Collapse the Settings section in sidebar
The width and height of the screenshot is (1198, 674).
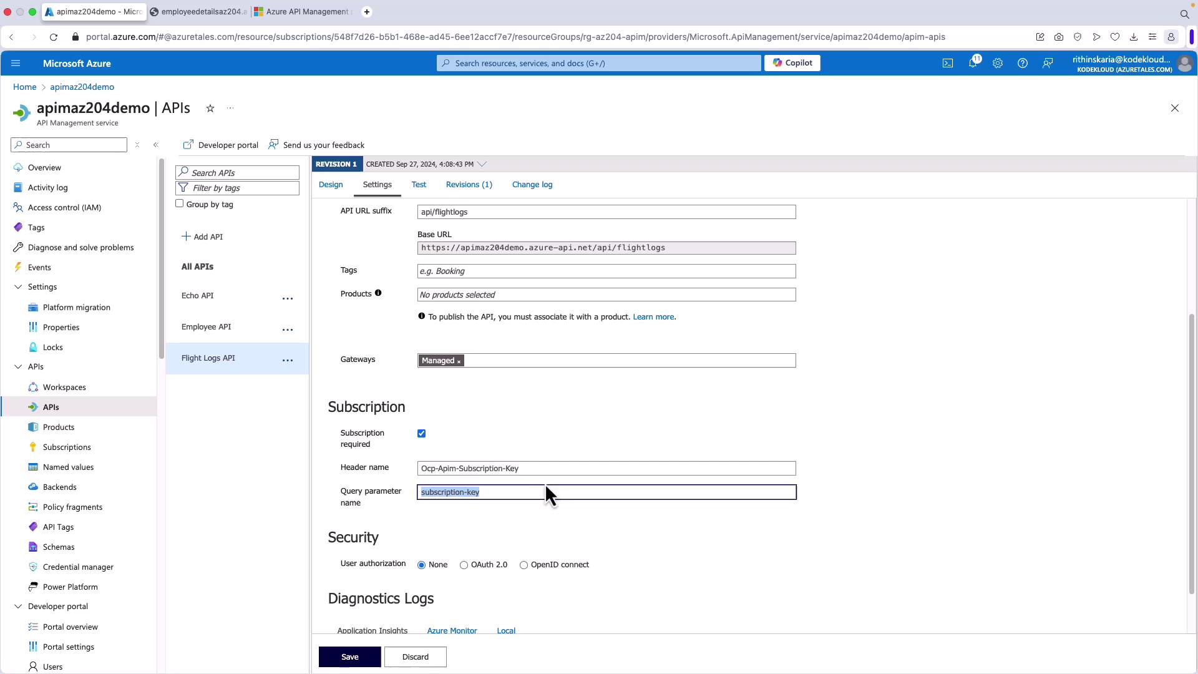click(18, 287)
